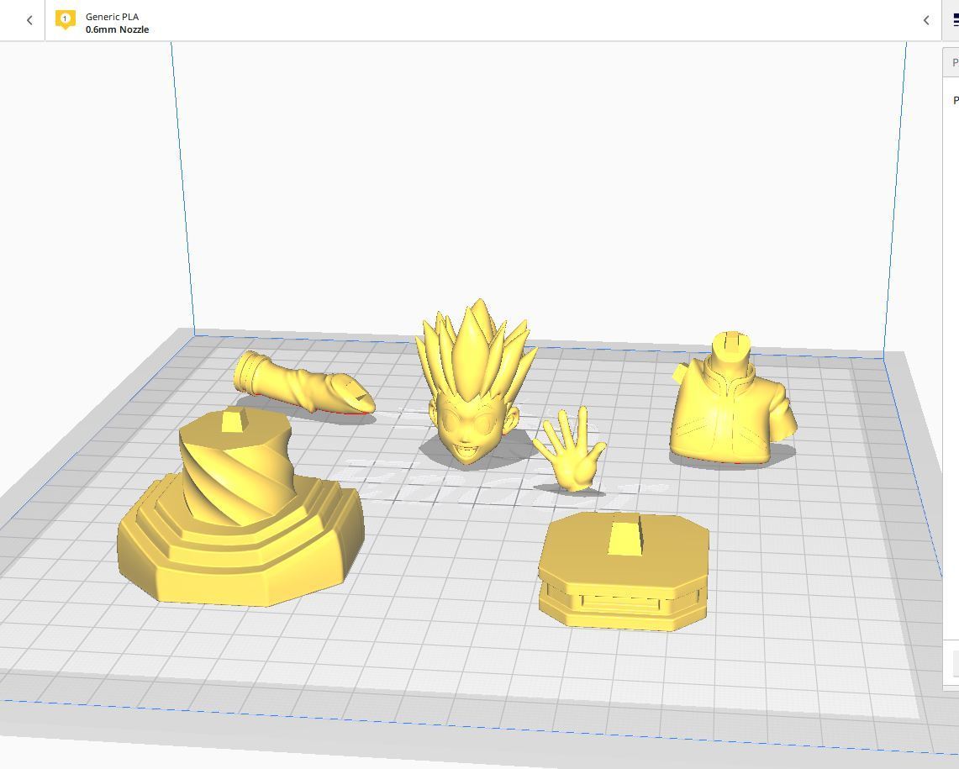Click the 0.6mm Nozzle label
The height and width of the screenshot is (769, 959).
click(117, 29)
